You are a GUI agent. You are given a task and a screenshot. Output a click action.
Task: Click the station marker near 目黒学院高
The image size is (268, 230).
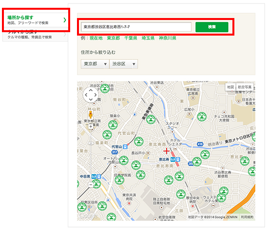(x=119, y=180)
